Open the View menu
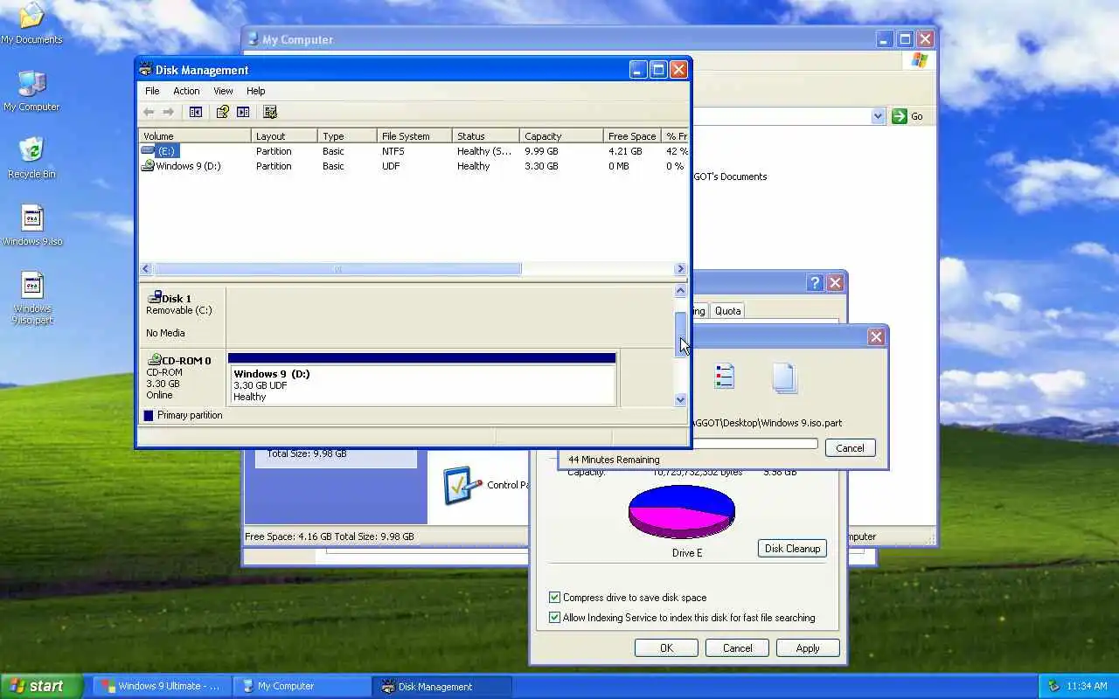Viewport: 1119px width, 699px height. 223,91
